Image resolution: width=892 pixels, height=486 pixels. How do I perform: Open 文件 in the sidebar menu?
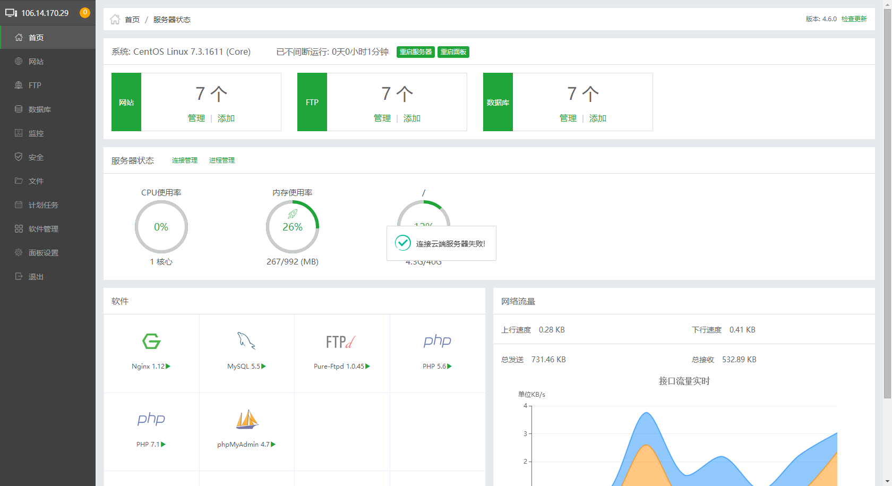pos(48,181)
